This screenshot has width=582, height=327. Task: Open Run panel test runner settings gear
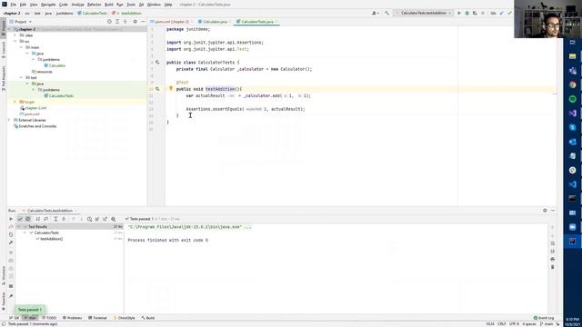point(114,219)
